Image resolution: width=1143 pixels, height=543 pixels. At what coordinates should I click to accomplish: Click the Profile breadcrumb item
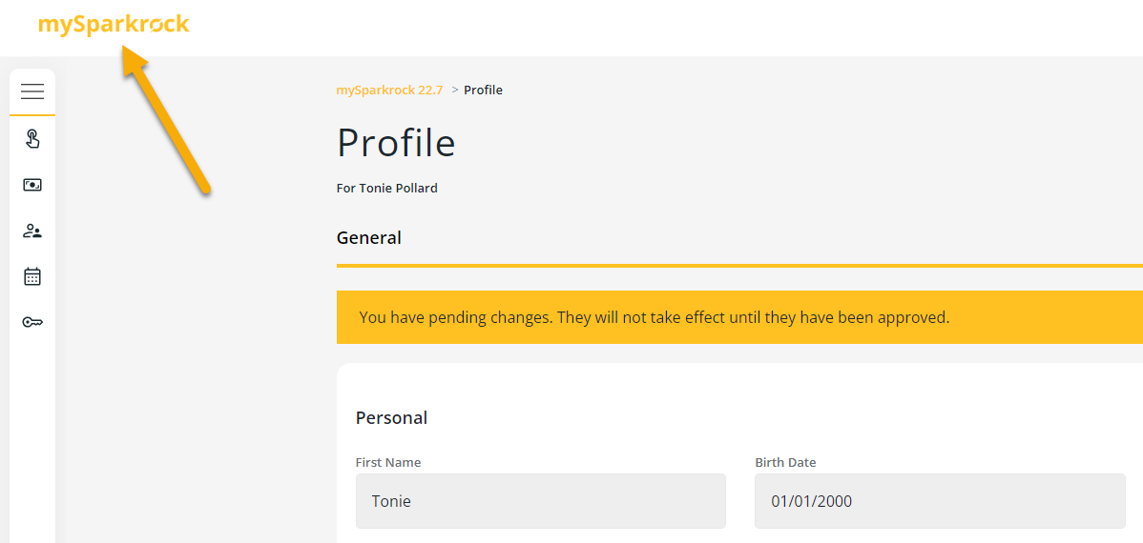pyautogui.click(x=483, y=90)
